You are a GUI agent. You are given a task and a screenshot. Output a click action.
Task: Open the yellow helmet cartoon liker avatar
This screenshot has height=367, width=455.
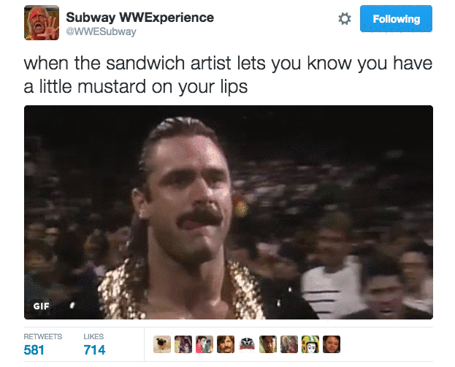click(310, 344)
